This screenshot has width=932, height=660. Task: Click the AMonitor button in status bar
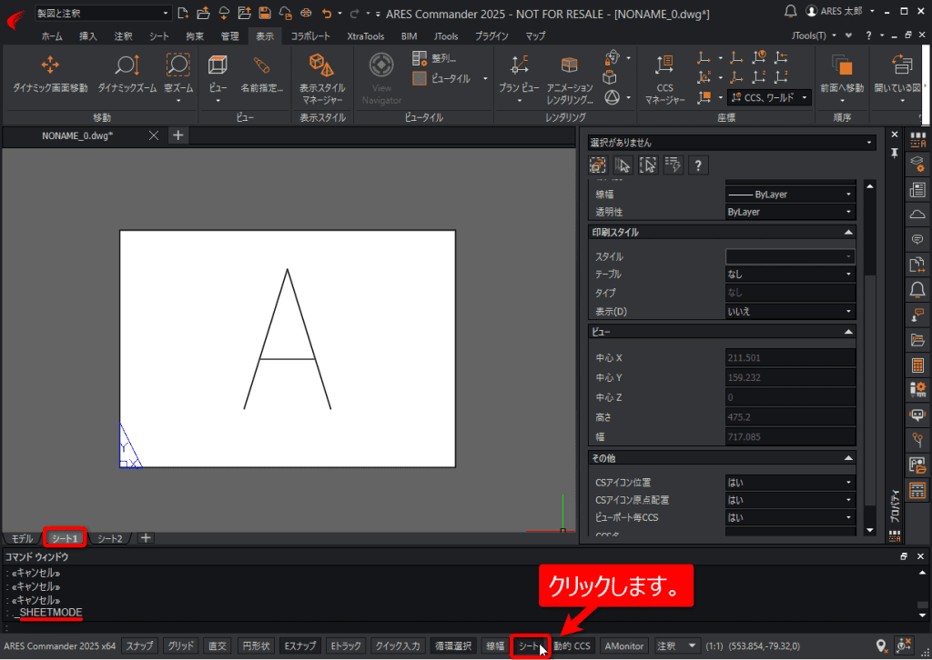(x=623, y=645)
